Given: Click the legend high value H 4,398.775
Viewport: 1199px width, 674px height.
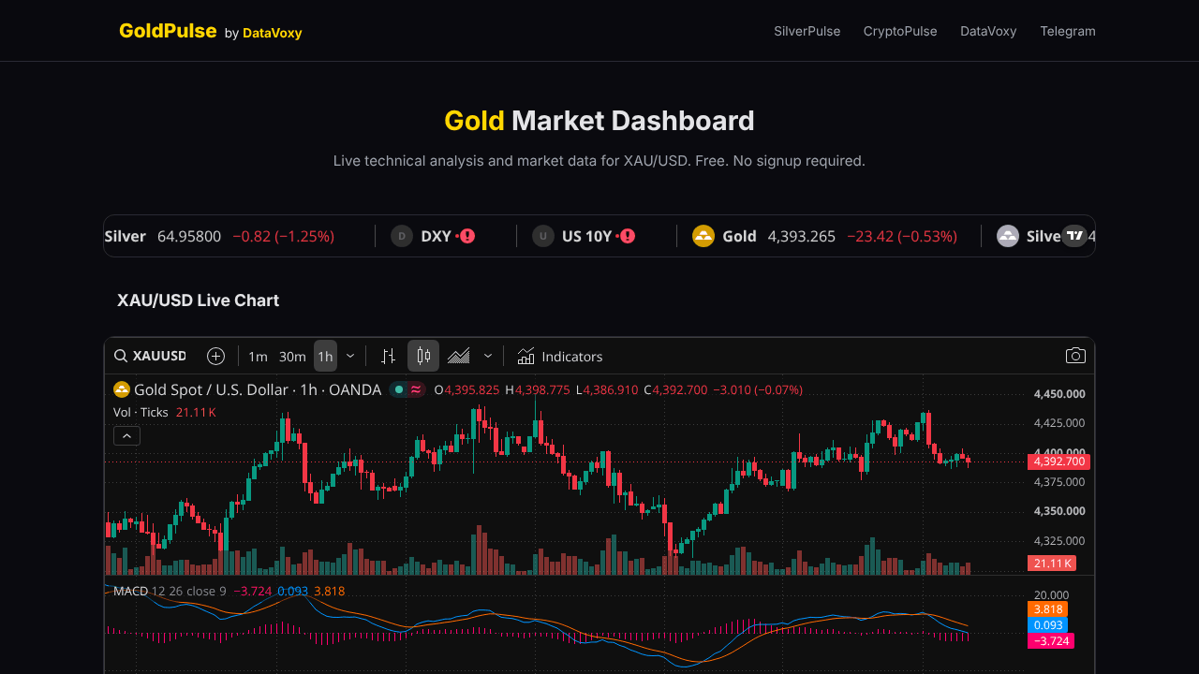Looking at the screenshot, I should (x=537, y=389).
